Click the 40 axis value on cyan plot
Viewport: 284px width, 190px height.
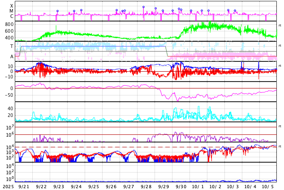pos(10,108)
